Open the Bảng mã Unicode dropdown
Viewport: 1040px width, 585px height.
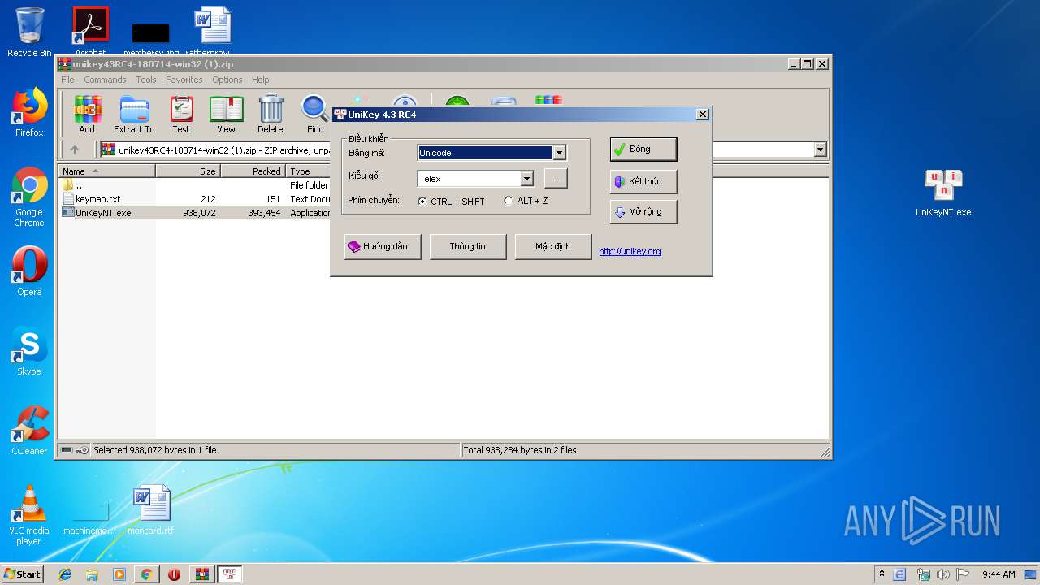[559, 153]
